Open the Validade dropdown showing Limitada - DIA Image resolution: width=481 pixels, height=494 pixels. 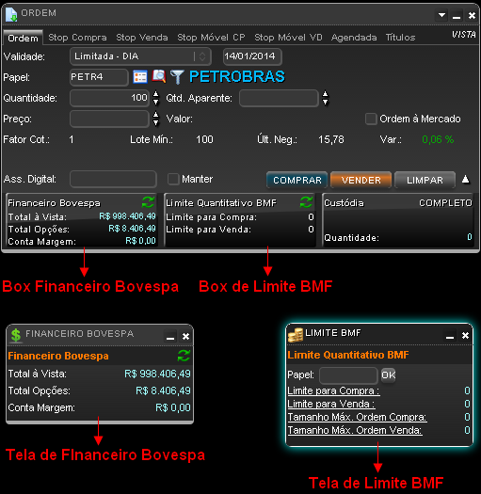[140, 56]
